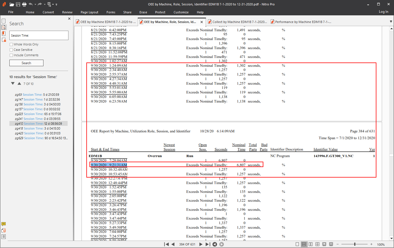This screenshot has height=248, width=394.
Task: Open the Protect ribbon tab
Action: pos(160,12)
